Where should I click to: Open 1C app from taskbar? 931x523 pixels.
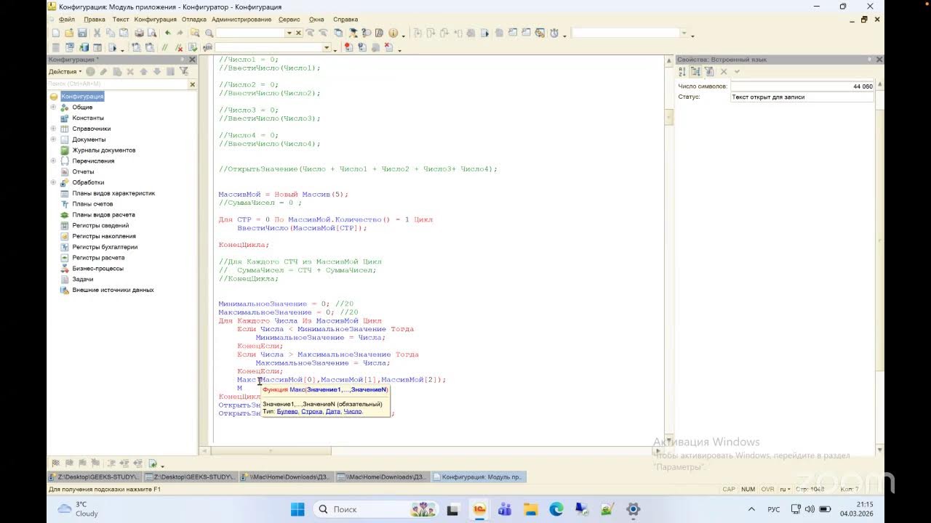(x=479, y=509)
